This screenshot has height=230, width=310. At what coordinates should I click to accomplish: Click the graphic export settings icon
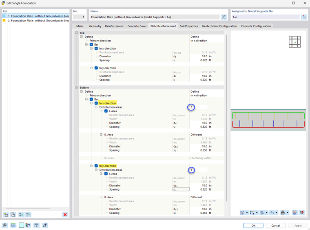[x=294, y=213]
